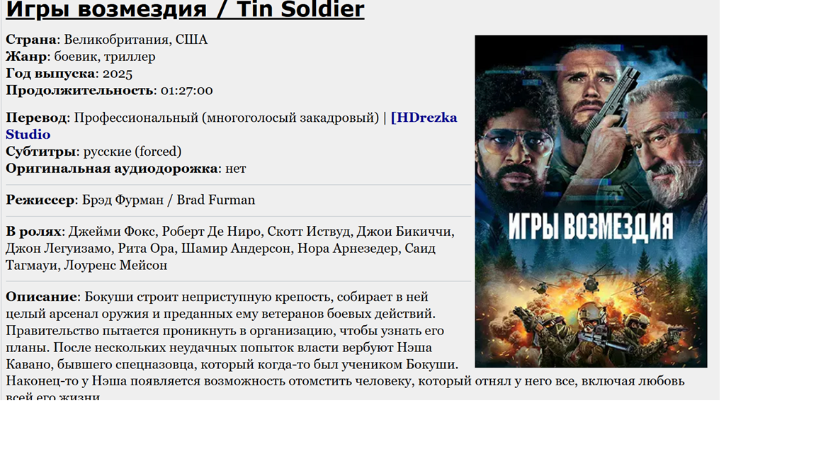This screenshot has width=816, height=459.
Task: Open the Игры возмездия / Tin Soldier title link
Action: (185, 9)
